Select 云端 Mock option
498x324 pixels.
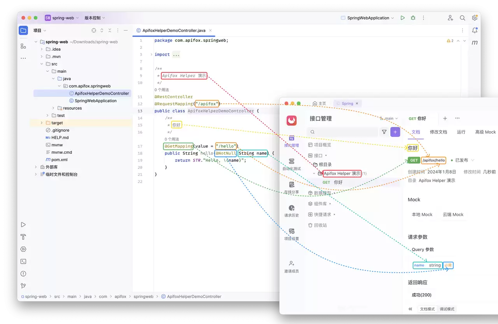coord(453,215)
